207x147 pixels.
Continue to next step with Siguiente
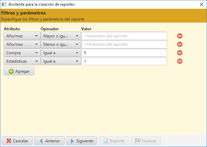pos(82,141)
